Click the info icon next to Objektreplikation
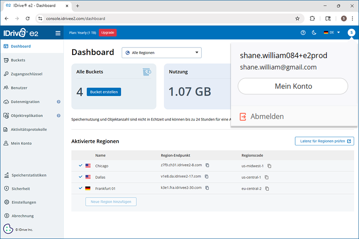Viewport: 359px width, 239px height. click(59, 116)
